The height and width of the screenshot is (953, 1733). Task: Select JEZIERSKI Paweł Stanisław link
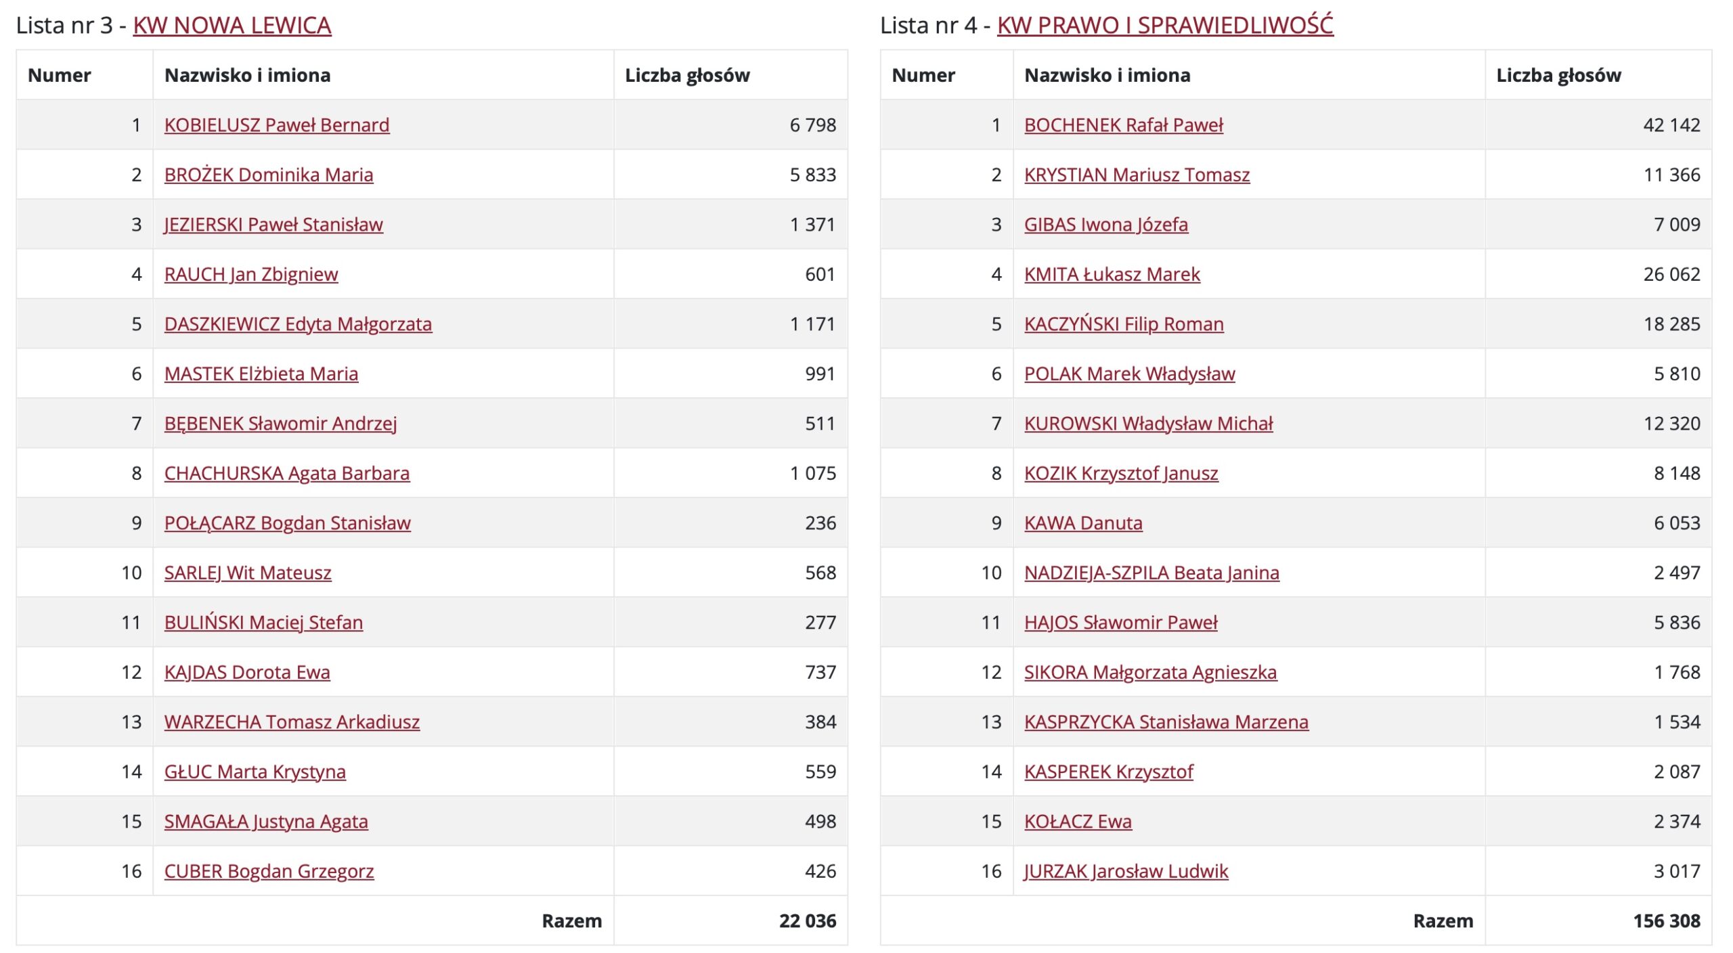click(273, 225)
